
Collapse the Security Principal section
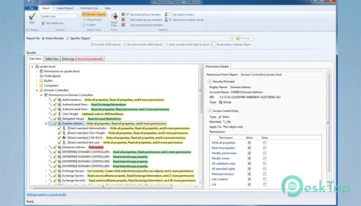pos(209,81)
